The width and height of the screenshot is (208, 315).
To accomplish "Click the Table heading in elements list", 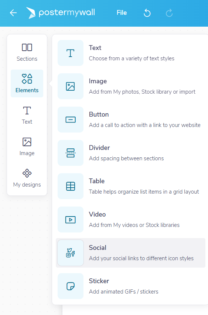I will tap(97, 181).
